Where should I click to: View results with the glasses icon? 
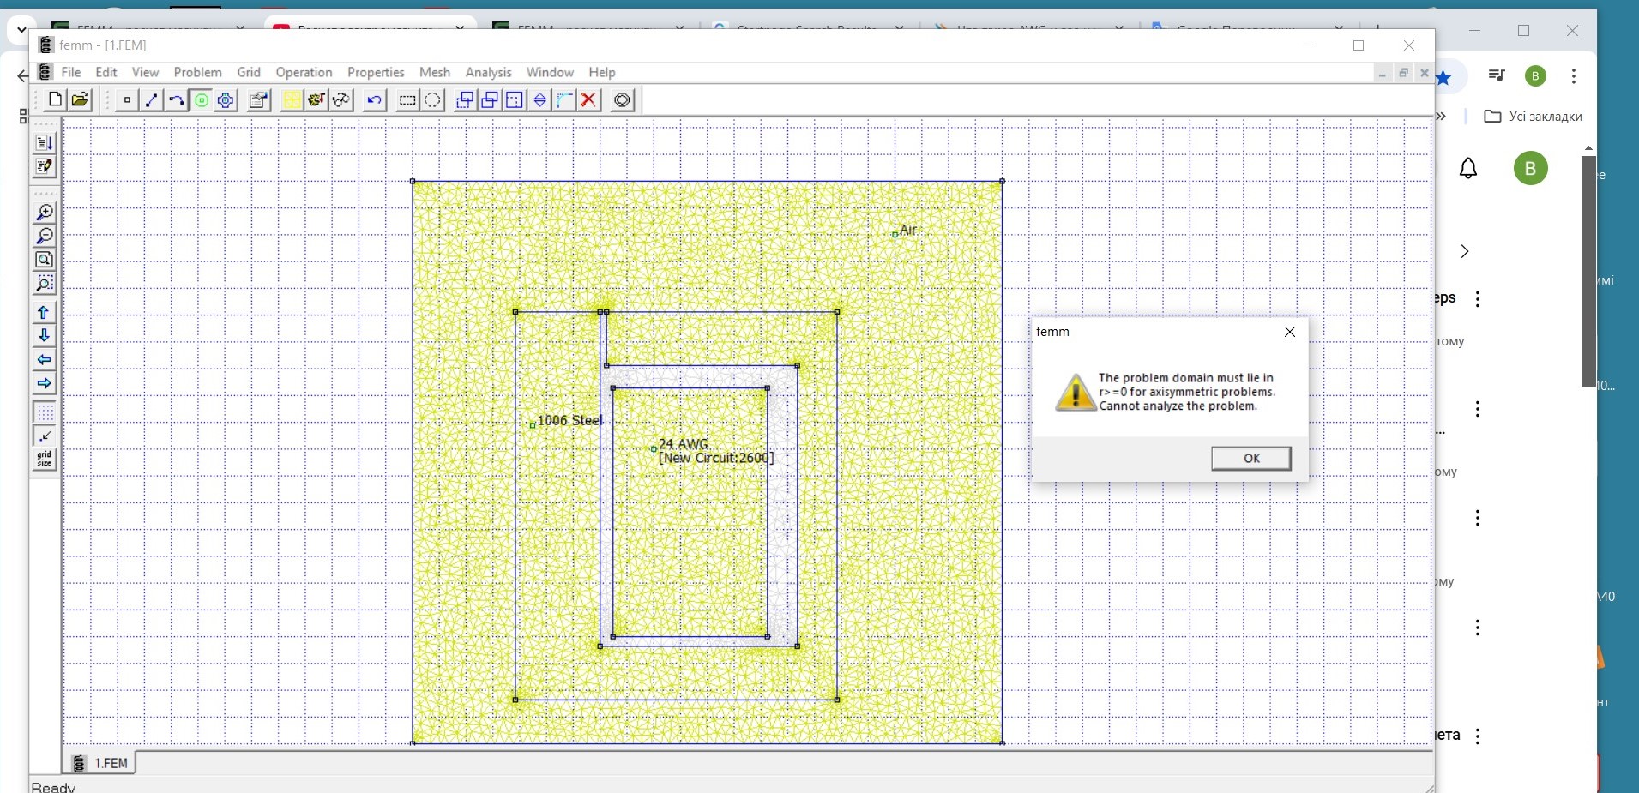point(341,100)
